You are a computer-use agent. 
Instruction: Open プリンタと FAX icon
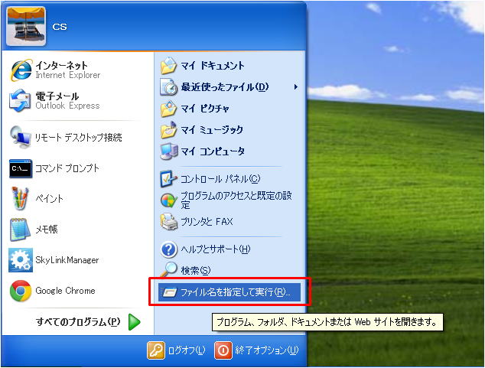coord(168,222)
